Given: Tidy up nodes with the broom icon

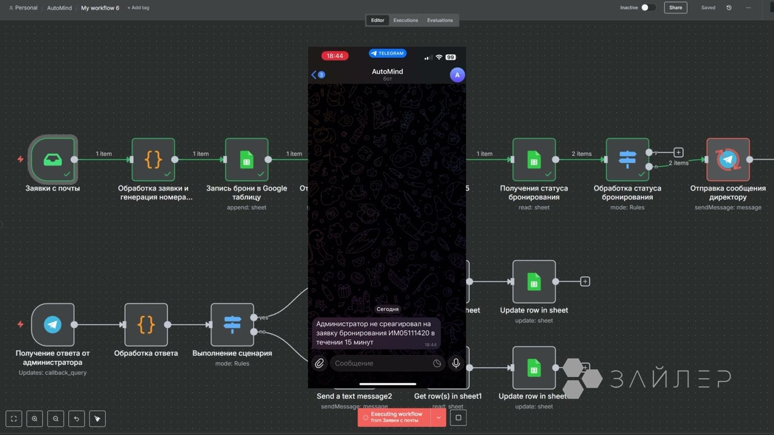Looking at the screenshot, I should 97,418.
